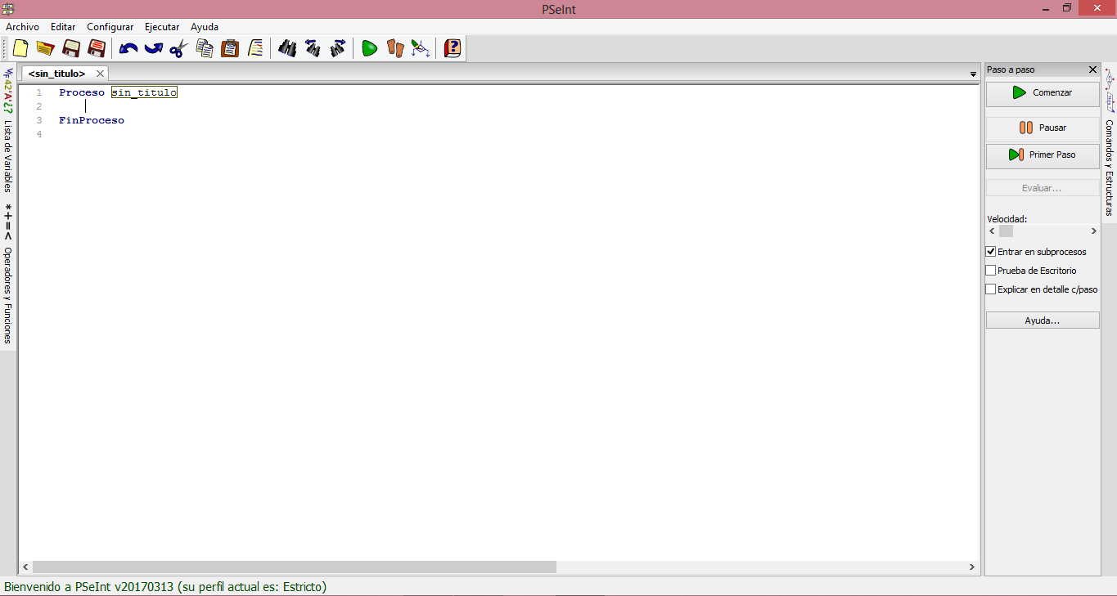Open help with the question mark book
Viewport: 1117px width, 596px height.
[x=452, y=48]
